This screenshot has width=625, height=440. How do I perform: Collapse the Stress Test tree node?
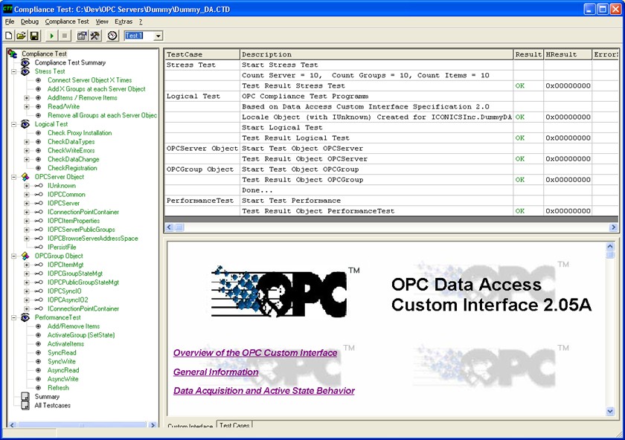[14, 71]
